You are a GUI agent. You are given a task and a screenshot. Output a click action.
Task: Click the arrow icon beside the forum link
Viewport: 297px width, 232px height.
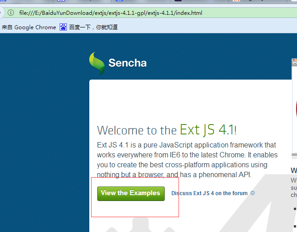pos(253,193)
